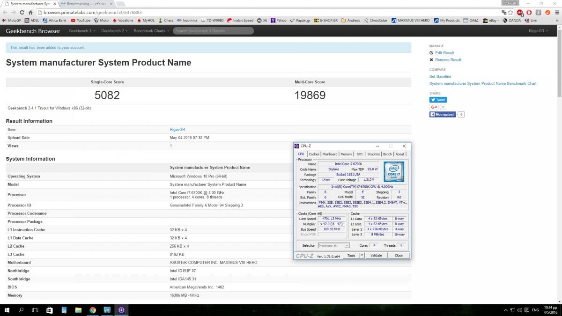Image resolution: width=562 pixels, height=316 pixels.
Task: Click the Close button in CPU-Z
Action: pos(399,256)
